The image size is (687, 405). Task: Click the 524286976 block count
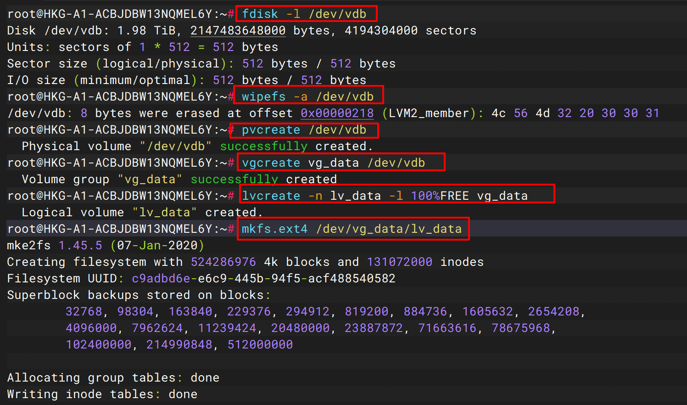click(x=223, y=262)
